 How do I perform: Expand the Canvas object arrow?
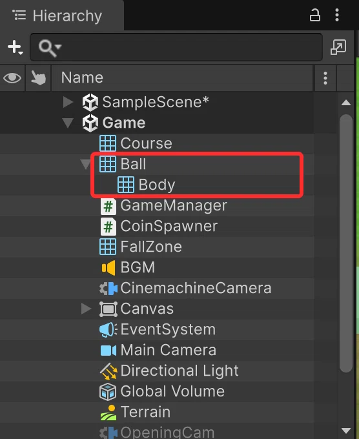coord(86,309)
